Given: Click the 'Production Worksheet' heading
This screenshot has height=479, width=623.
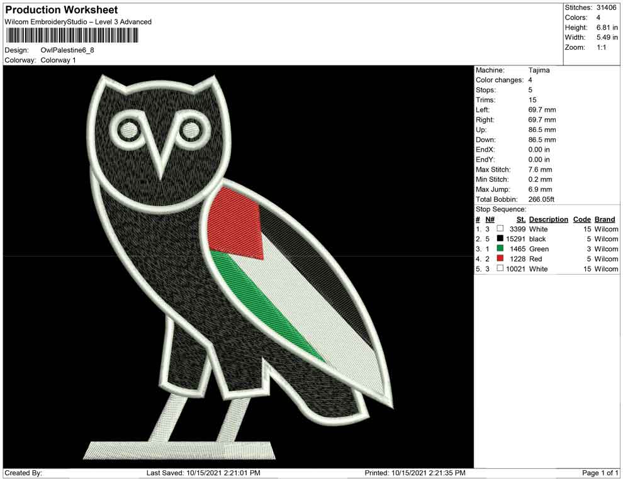Looking at the screenshot, I should (x=62, y=10).
